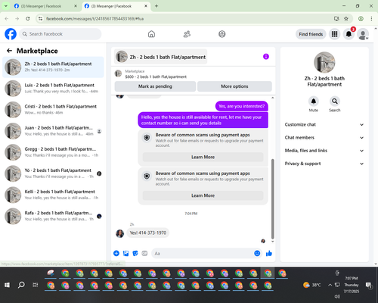378x303 pixels.
Task: Open the Luis conversation
Action: (53, 89)
